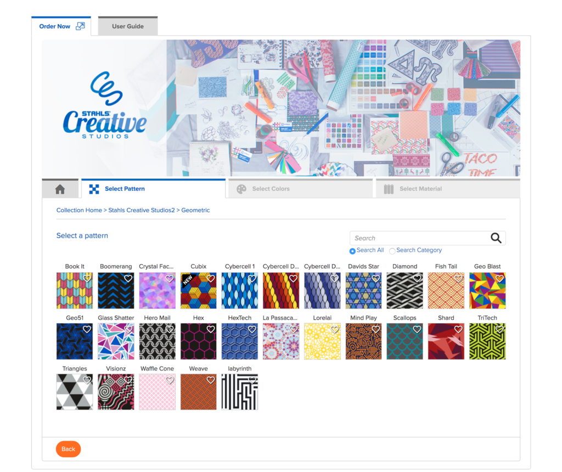Click heart icon on Shard pattern

click(458, 329)
